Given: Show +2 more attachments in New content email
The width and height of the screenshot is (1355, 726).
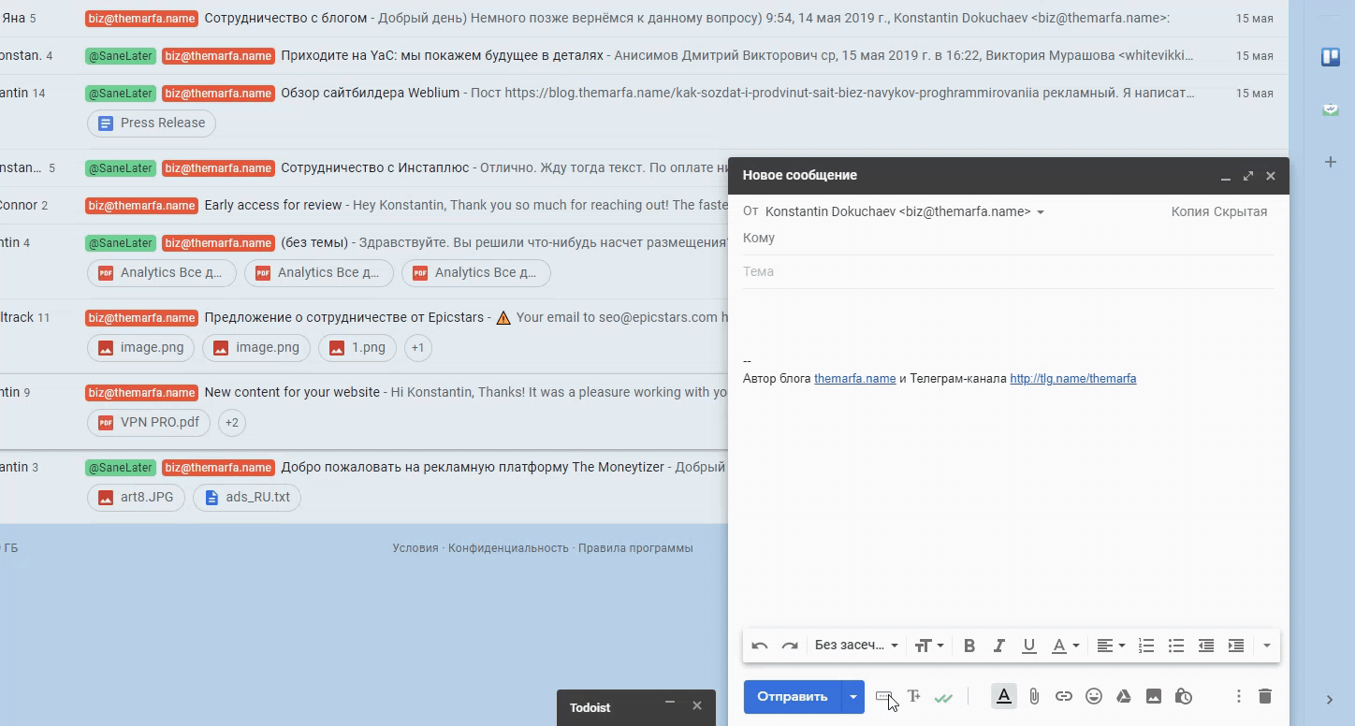Looking at the screenshot, I should click(231, 422).
